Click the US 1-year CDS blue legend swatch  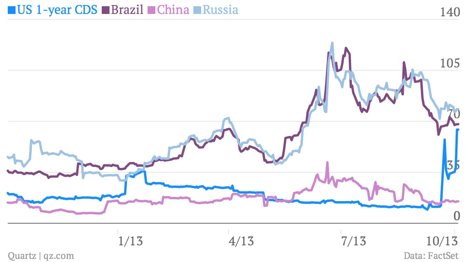[x=12, y=10]
